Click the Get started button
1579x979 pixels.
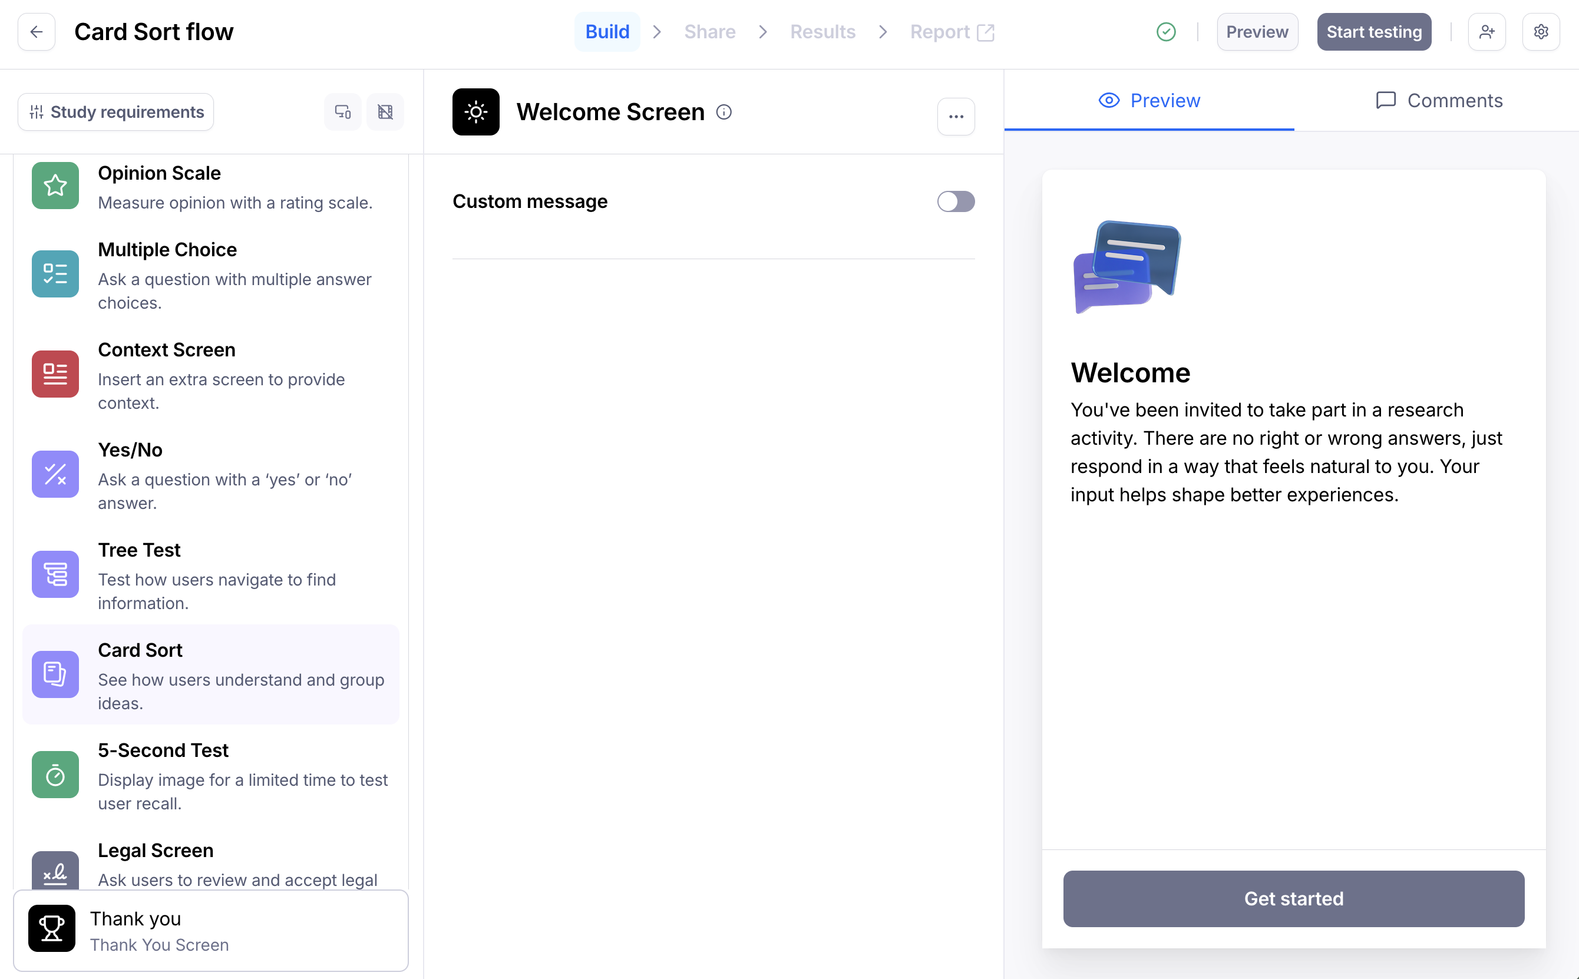click(x=1293, y=899)
